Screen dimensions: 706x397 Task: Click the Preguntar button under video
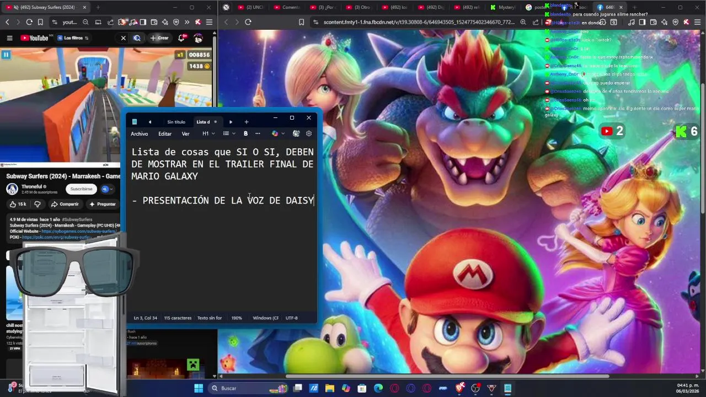pyautogui.click(x=102, y=204)
